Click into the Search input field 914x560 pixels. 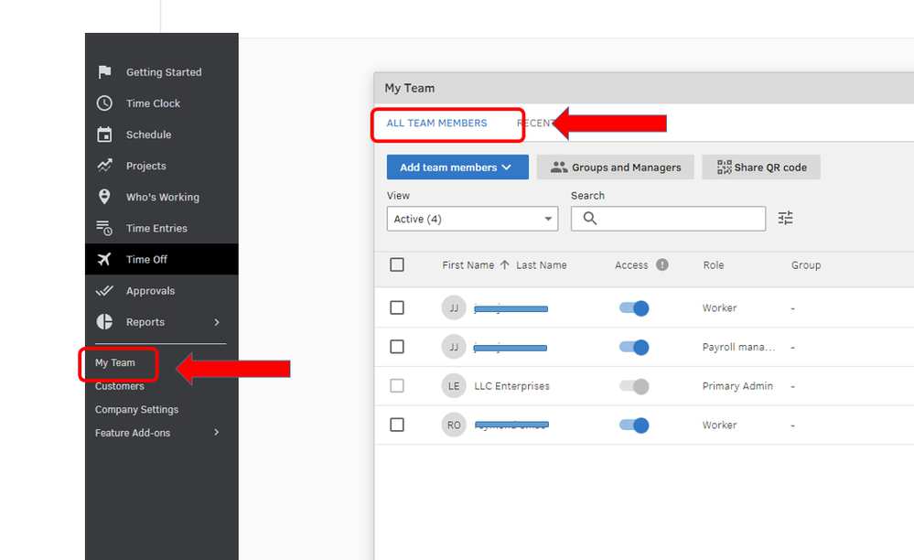[668, 219]
